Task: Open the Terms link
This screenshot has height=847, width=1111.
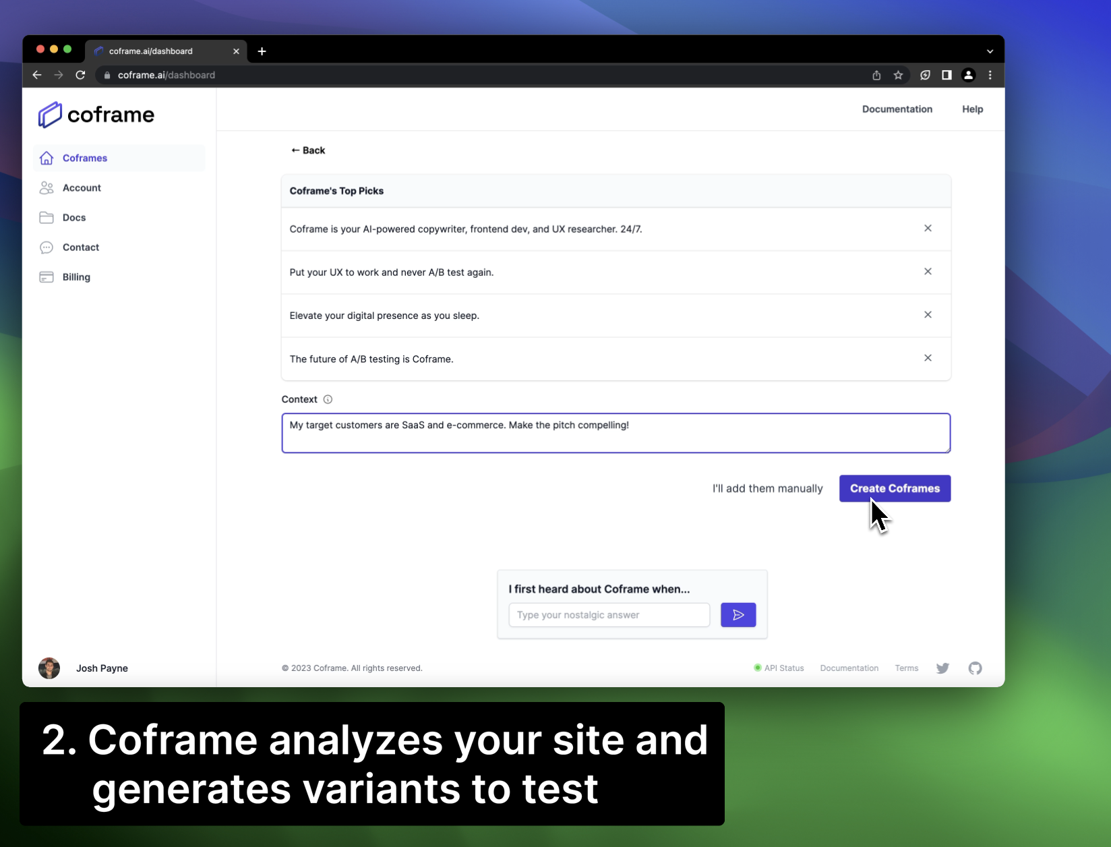Action: [907, 668]
